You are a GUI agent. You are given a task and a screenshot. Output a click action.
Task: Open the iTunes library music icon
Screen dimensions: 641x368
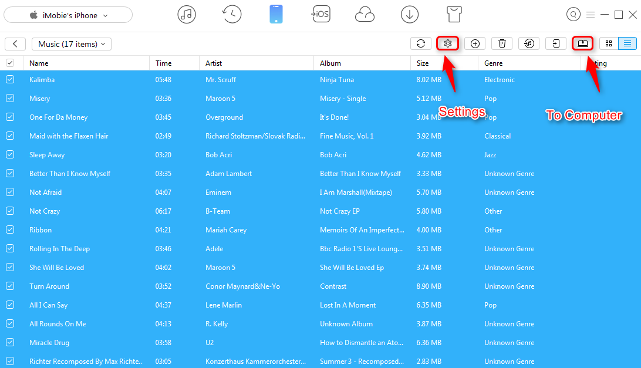click(187, 15)
